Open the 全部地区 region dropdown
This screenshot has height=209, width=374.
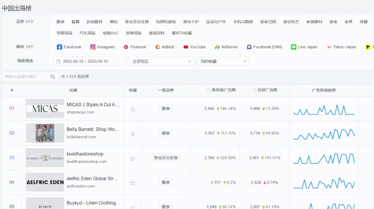pos(162,61)
